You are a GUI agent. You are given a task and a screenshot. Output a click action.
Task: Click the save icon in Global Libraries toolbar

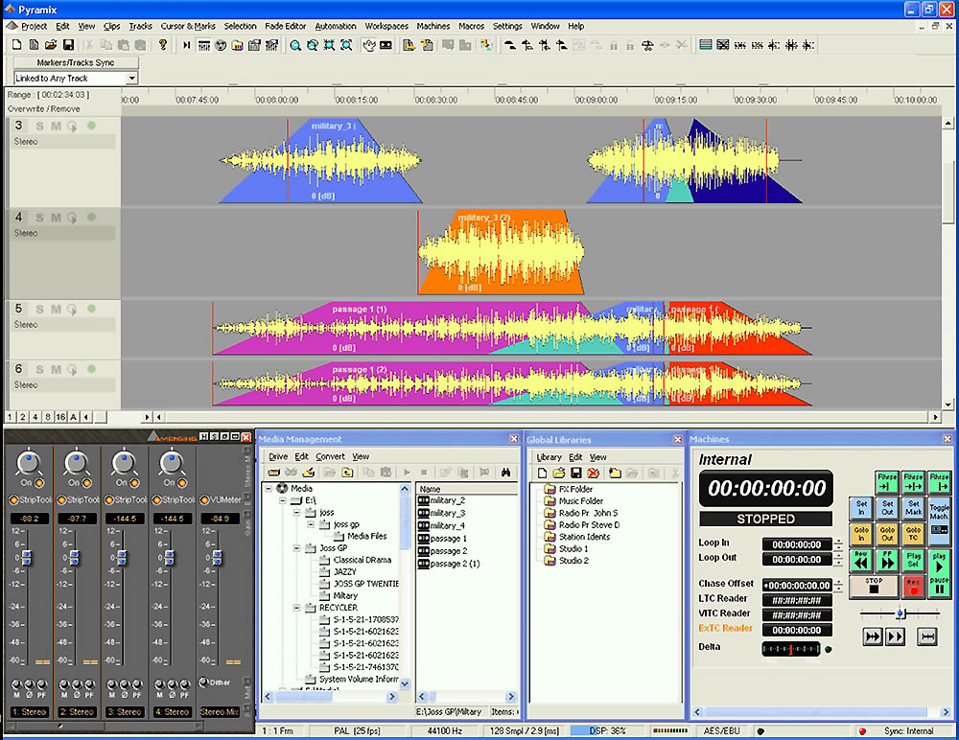click(x=576, y=474)
